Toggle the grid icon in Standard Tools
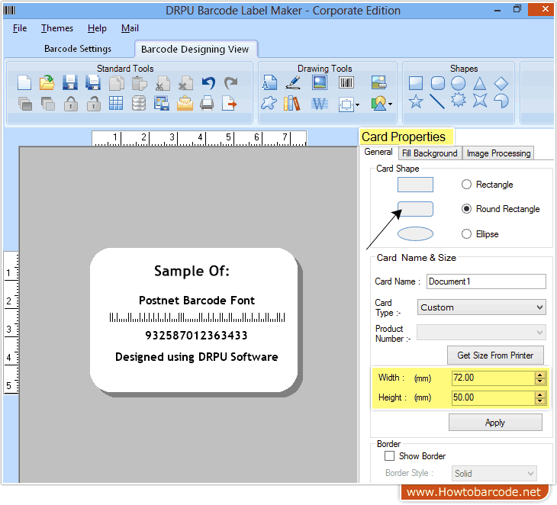557x505 pixels. pyautogui.click(x=116, y=103)
